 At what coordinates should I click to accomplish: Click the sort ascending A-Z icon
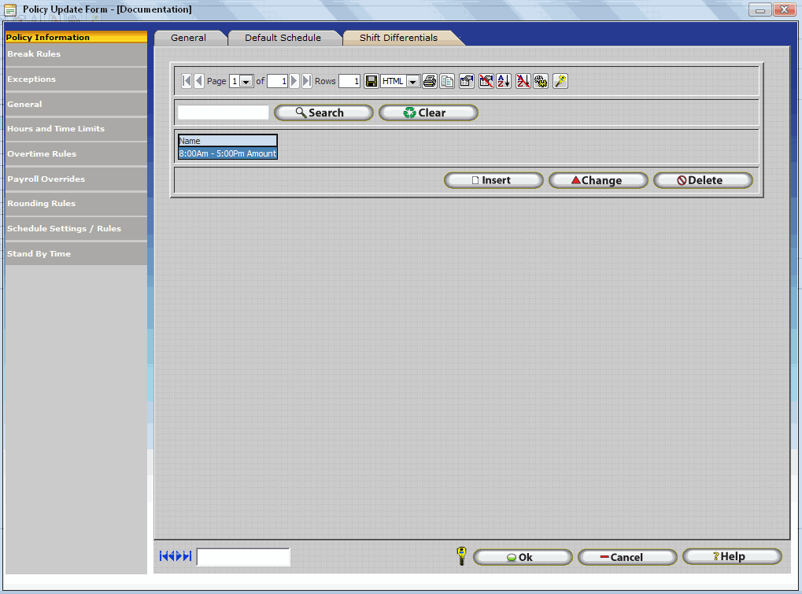(504, 80)
